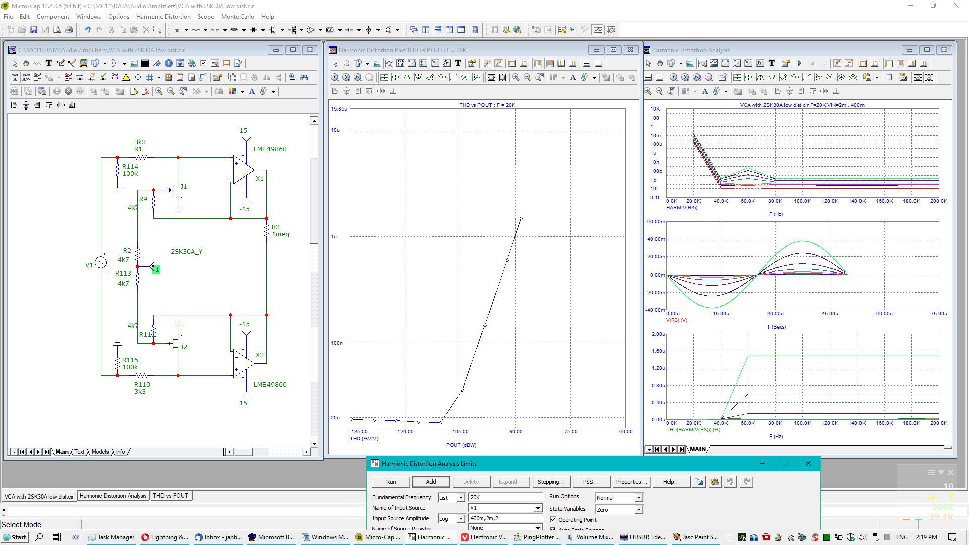Select the pan hand tool in schematic window
Image resolution: width=969 pixels, height=545 pixels.
pyautogui.click(x=26, y=63)
